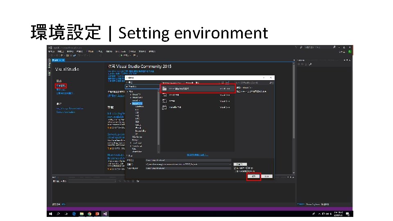Click Visual Studio icon on the taskbar
393x221 pixels.
(x=105, y=214)
